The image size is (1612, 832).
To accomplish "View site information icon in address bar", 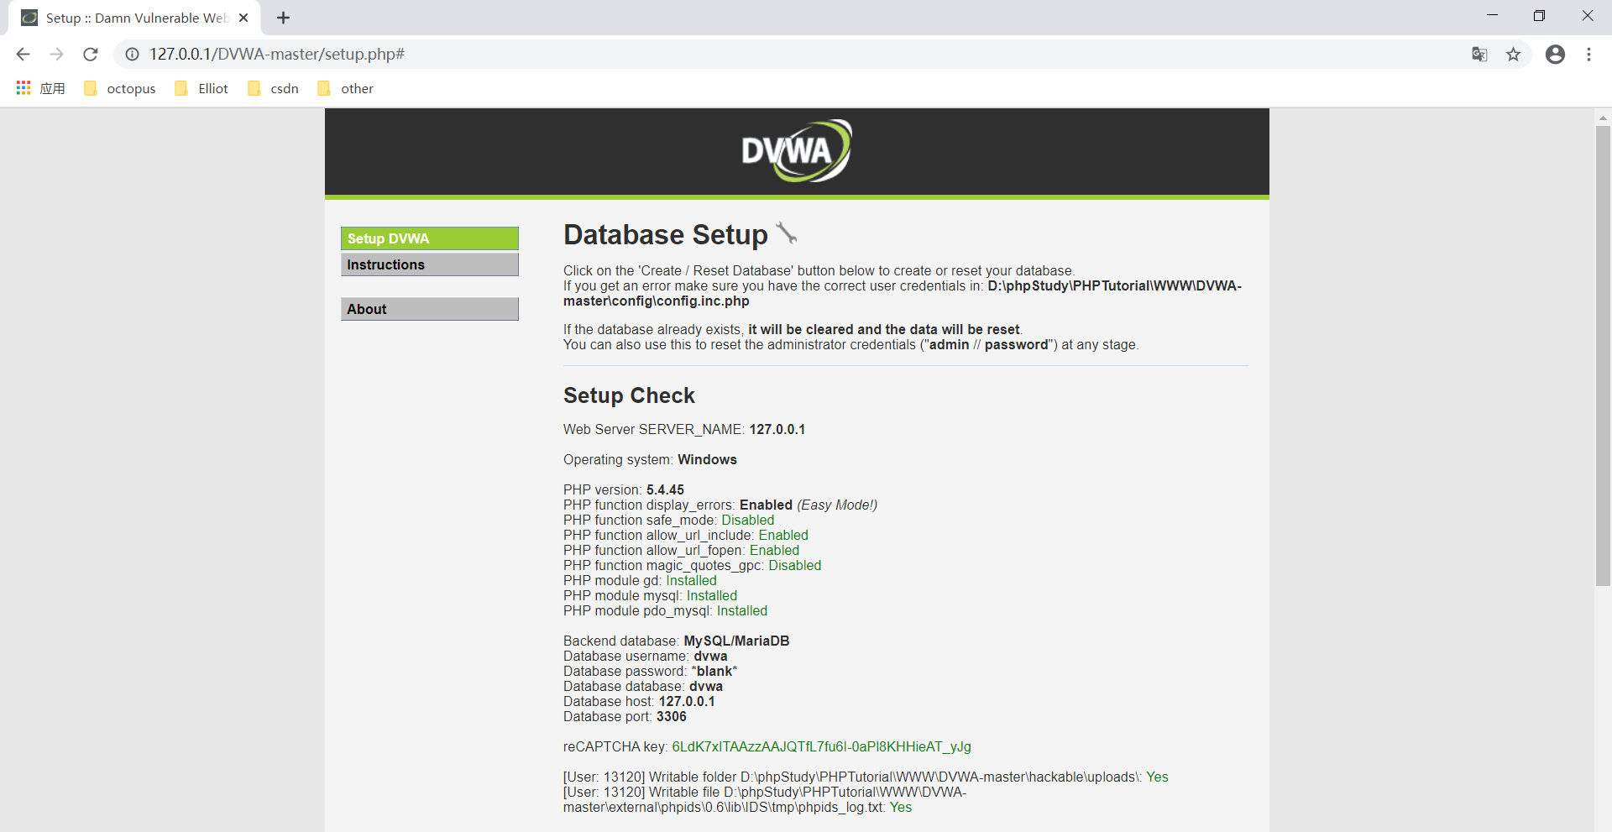I will pos(132,55).
